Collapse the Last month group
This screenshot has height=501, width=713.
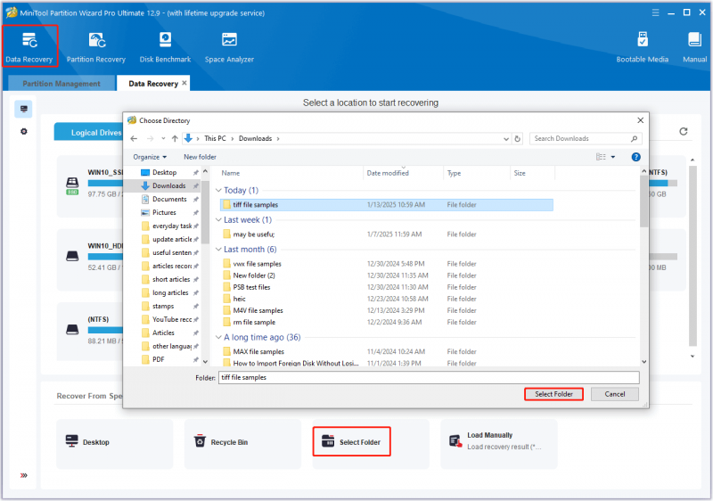coord(218,250)
